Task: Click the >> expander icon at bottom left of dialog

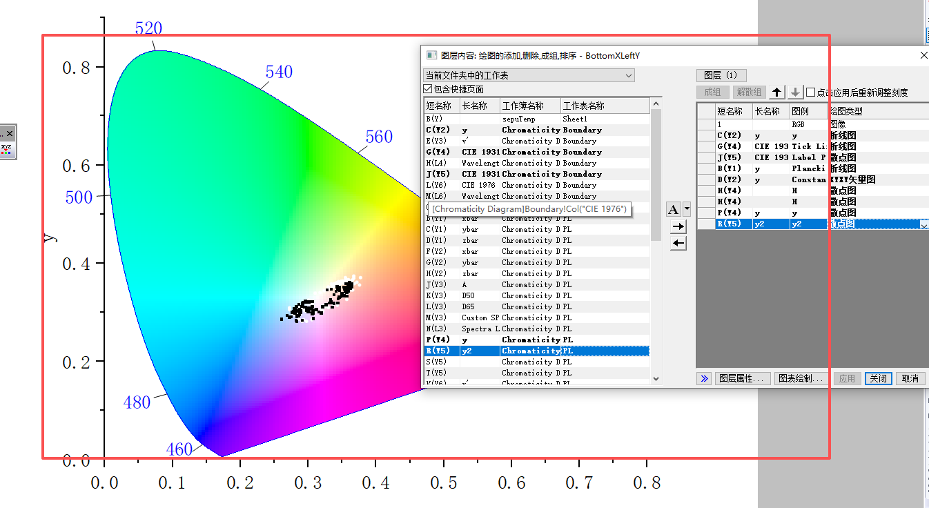Action: 703,378
